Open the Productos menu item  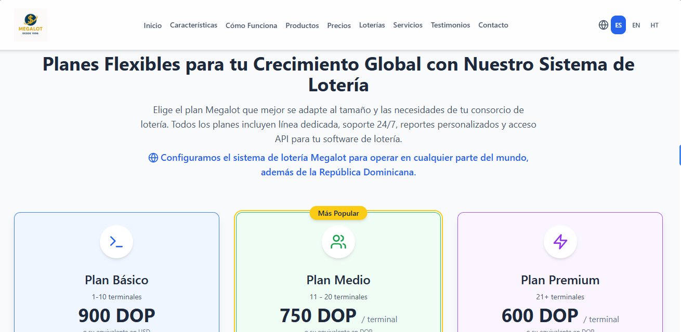[x=302, y=25]
